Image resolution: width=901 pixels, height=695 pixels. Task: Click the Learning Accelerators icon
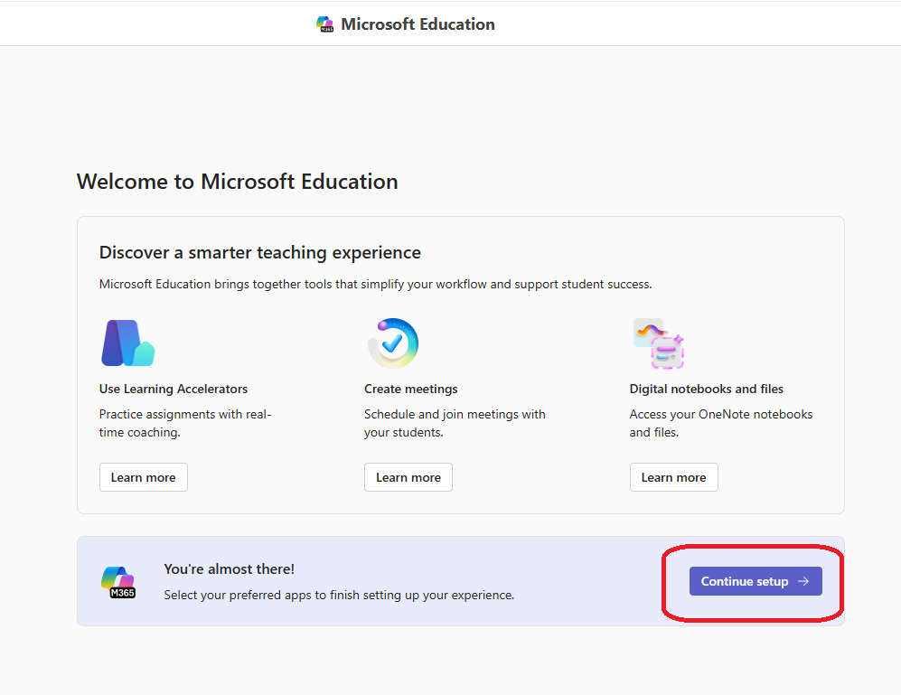(127, 343)
